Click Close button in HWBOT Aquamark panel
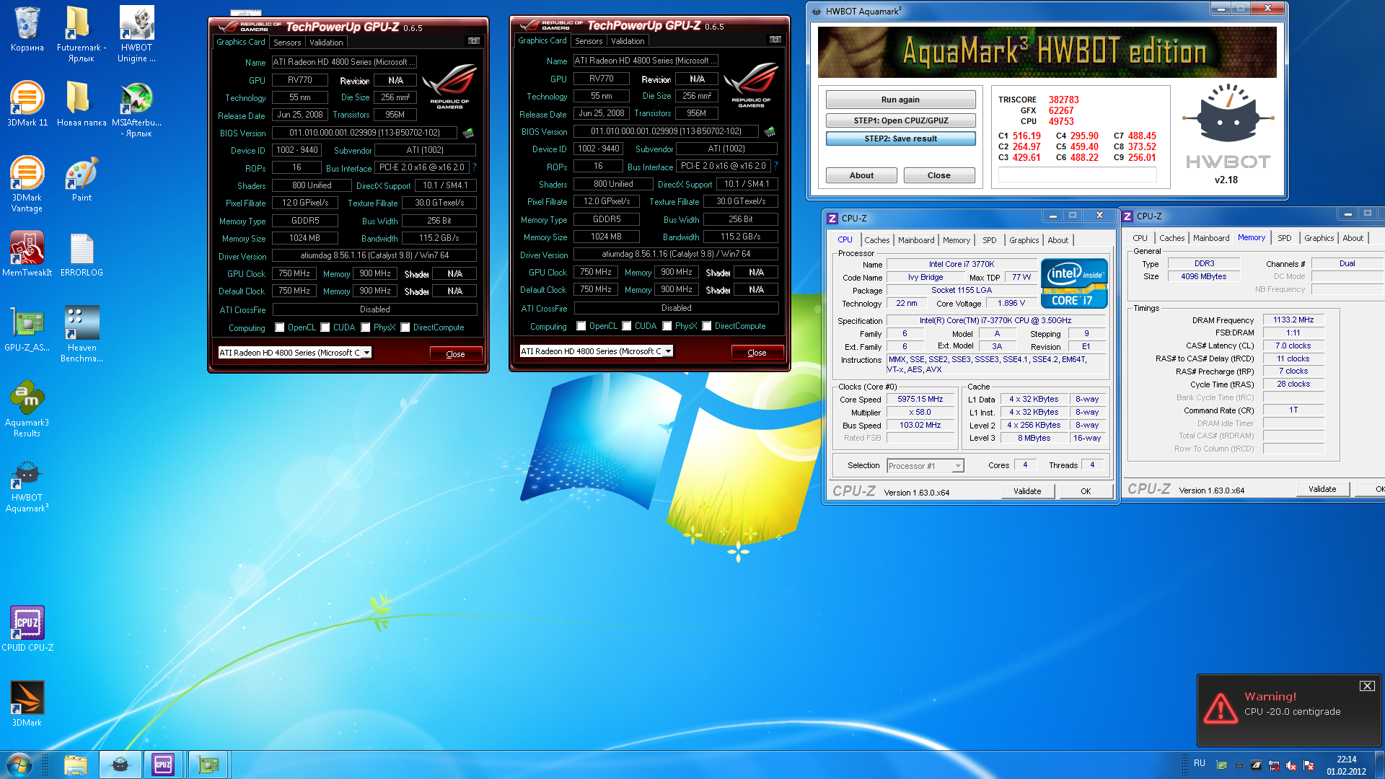 938,175
